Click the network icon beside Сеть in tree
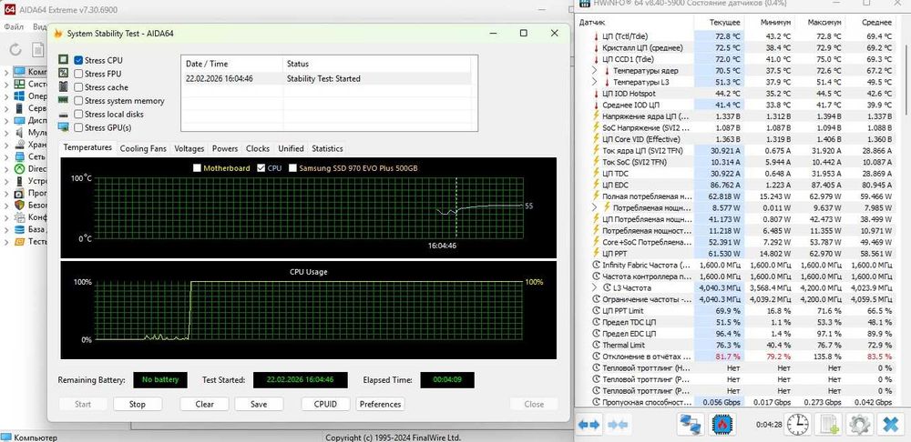 coord(19,156)
